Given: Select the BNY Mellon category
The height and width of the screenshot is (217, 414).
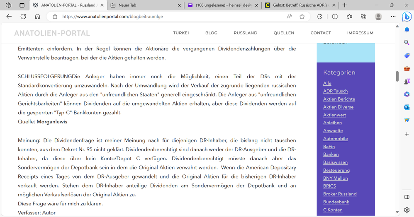Looking at the screenshot, I should [335, 178].
